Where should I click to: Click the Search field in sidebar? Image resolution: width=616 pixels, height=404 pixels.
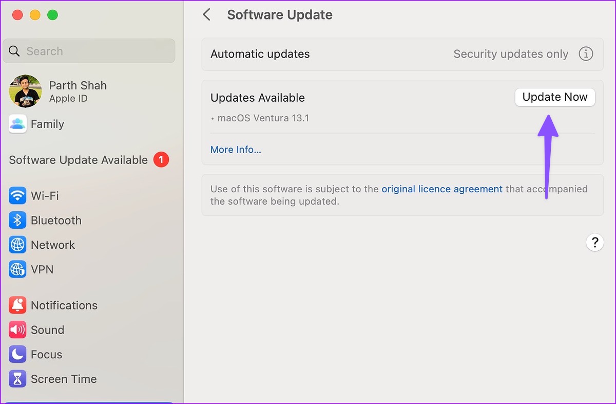(x=89, y=51)
